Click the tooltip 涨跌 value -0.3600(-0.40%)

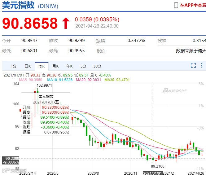(55, 127)
